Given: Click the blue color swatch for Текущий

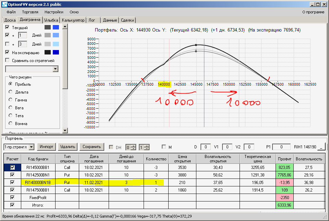Looking at the screenshot, I should pyautogui.click(x=56, y=27).
